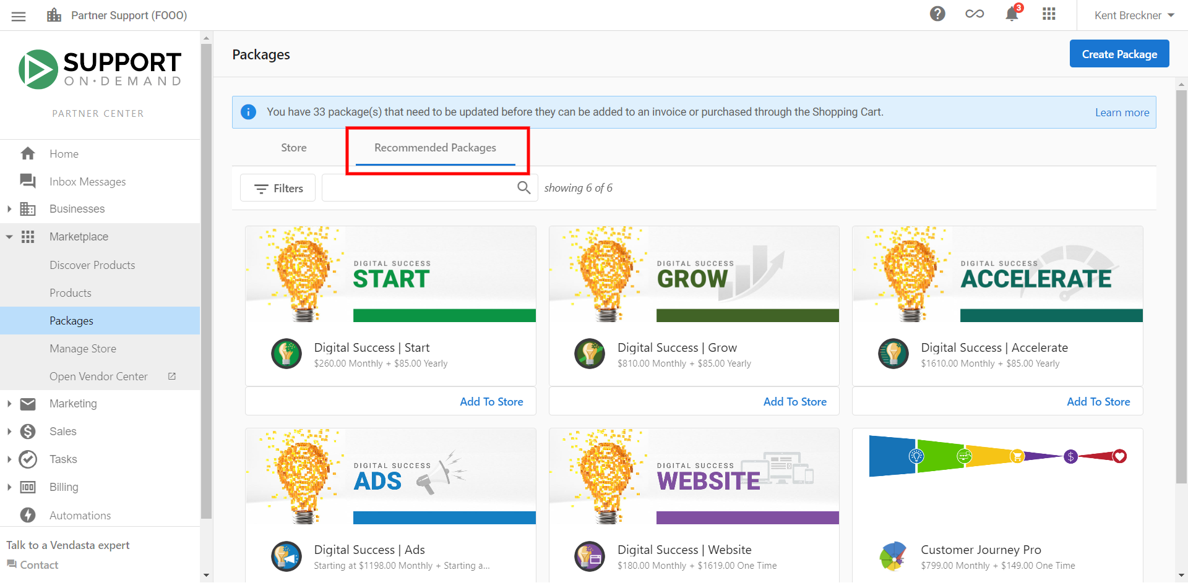Image resolution: width=1188 pixels, height=583 pixels.
Task: Open Products in the sidebar
Action: pos(71,293)
